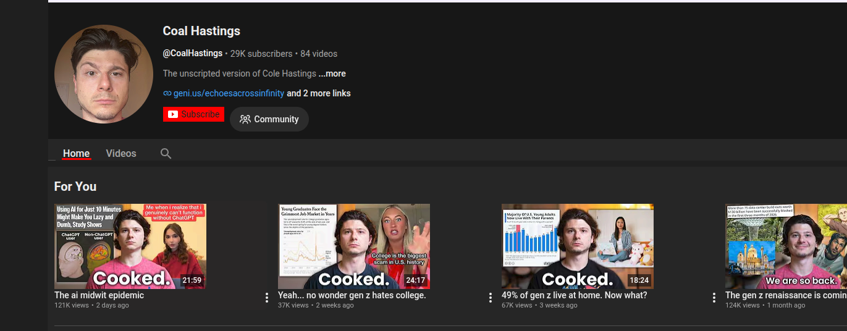Show 'and 2 more links'
Image resolution: width=847 pixels, height=331 pixels.
tap(319, 93)
